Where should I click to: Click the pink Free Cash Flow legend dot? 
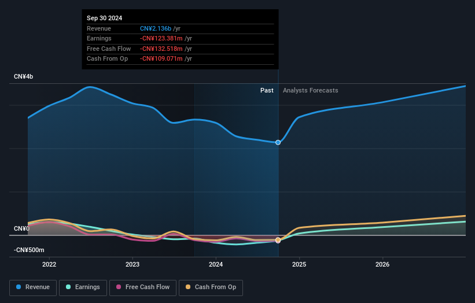(x=119, y=287)
